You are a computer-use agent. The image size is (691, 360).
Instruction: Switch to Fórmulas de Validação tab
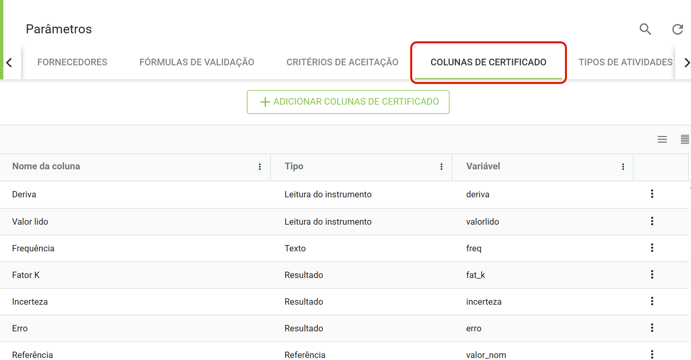pos(197,62)
